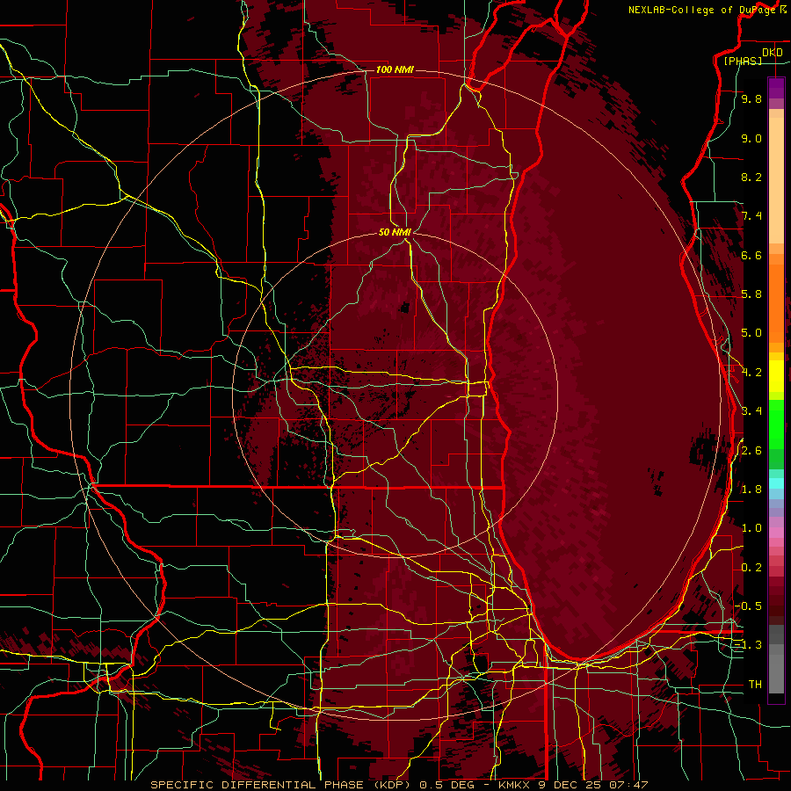Click the small logo icon after DuPage
This screenshot has height=791, width=791.
coord(782,10)
